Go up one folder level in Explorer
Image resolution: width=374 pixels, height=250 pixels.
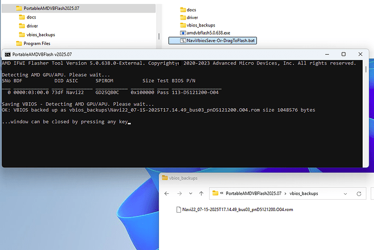tap(201, 194)
